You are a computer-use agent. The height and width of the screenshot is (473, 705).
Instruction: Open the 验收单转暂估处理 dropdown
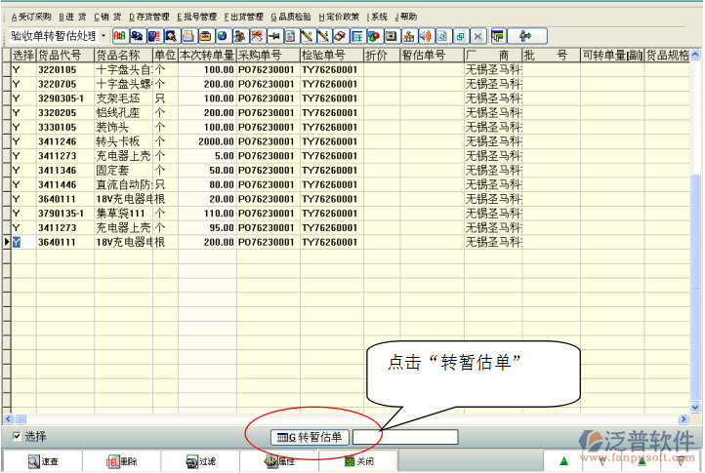tap(104, 36)
